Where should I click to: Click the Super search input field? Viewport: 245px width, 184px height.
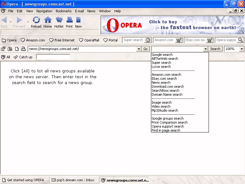point(134,40)
